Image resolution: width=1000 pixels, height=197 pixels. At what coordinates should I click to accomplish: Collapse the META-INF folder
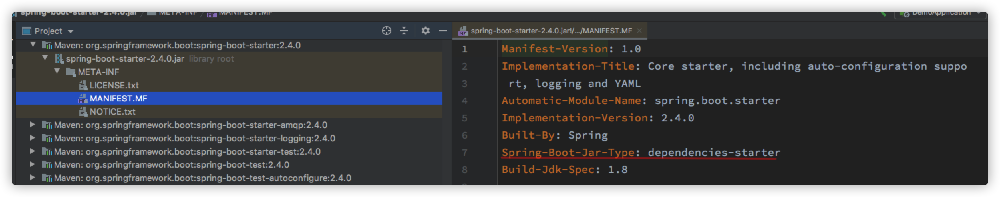(x=57, y=71)
